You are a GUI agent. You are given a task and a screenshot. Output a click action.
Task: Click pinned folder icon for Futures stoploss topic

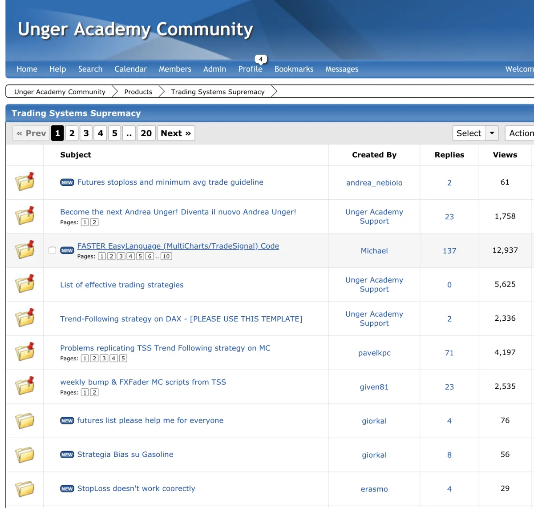25,181
